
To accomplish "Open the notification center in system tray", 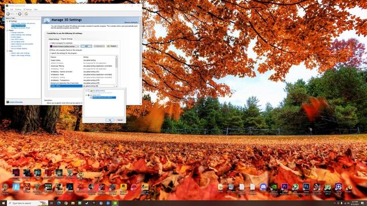I will coord(362,203).
